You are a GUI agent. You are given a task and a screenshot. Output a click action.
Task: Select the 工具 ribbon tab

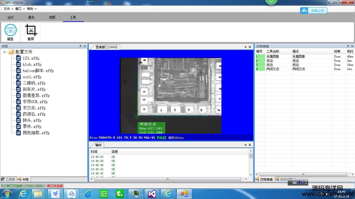pos(73,18)
